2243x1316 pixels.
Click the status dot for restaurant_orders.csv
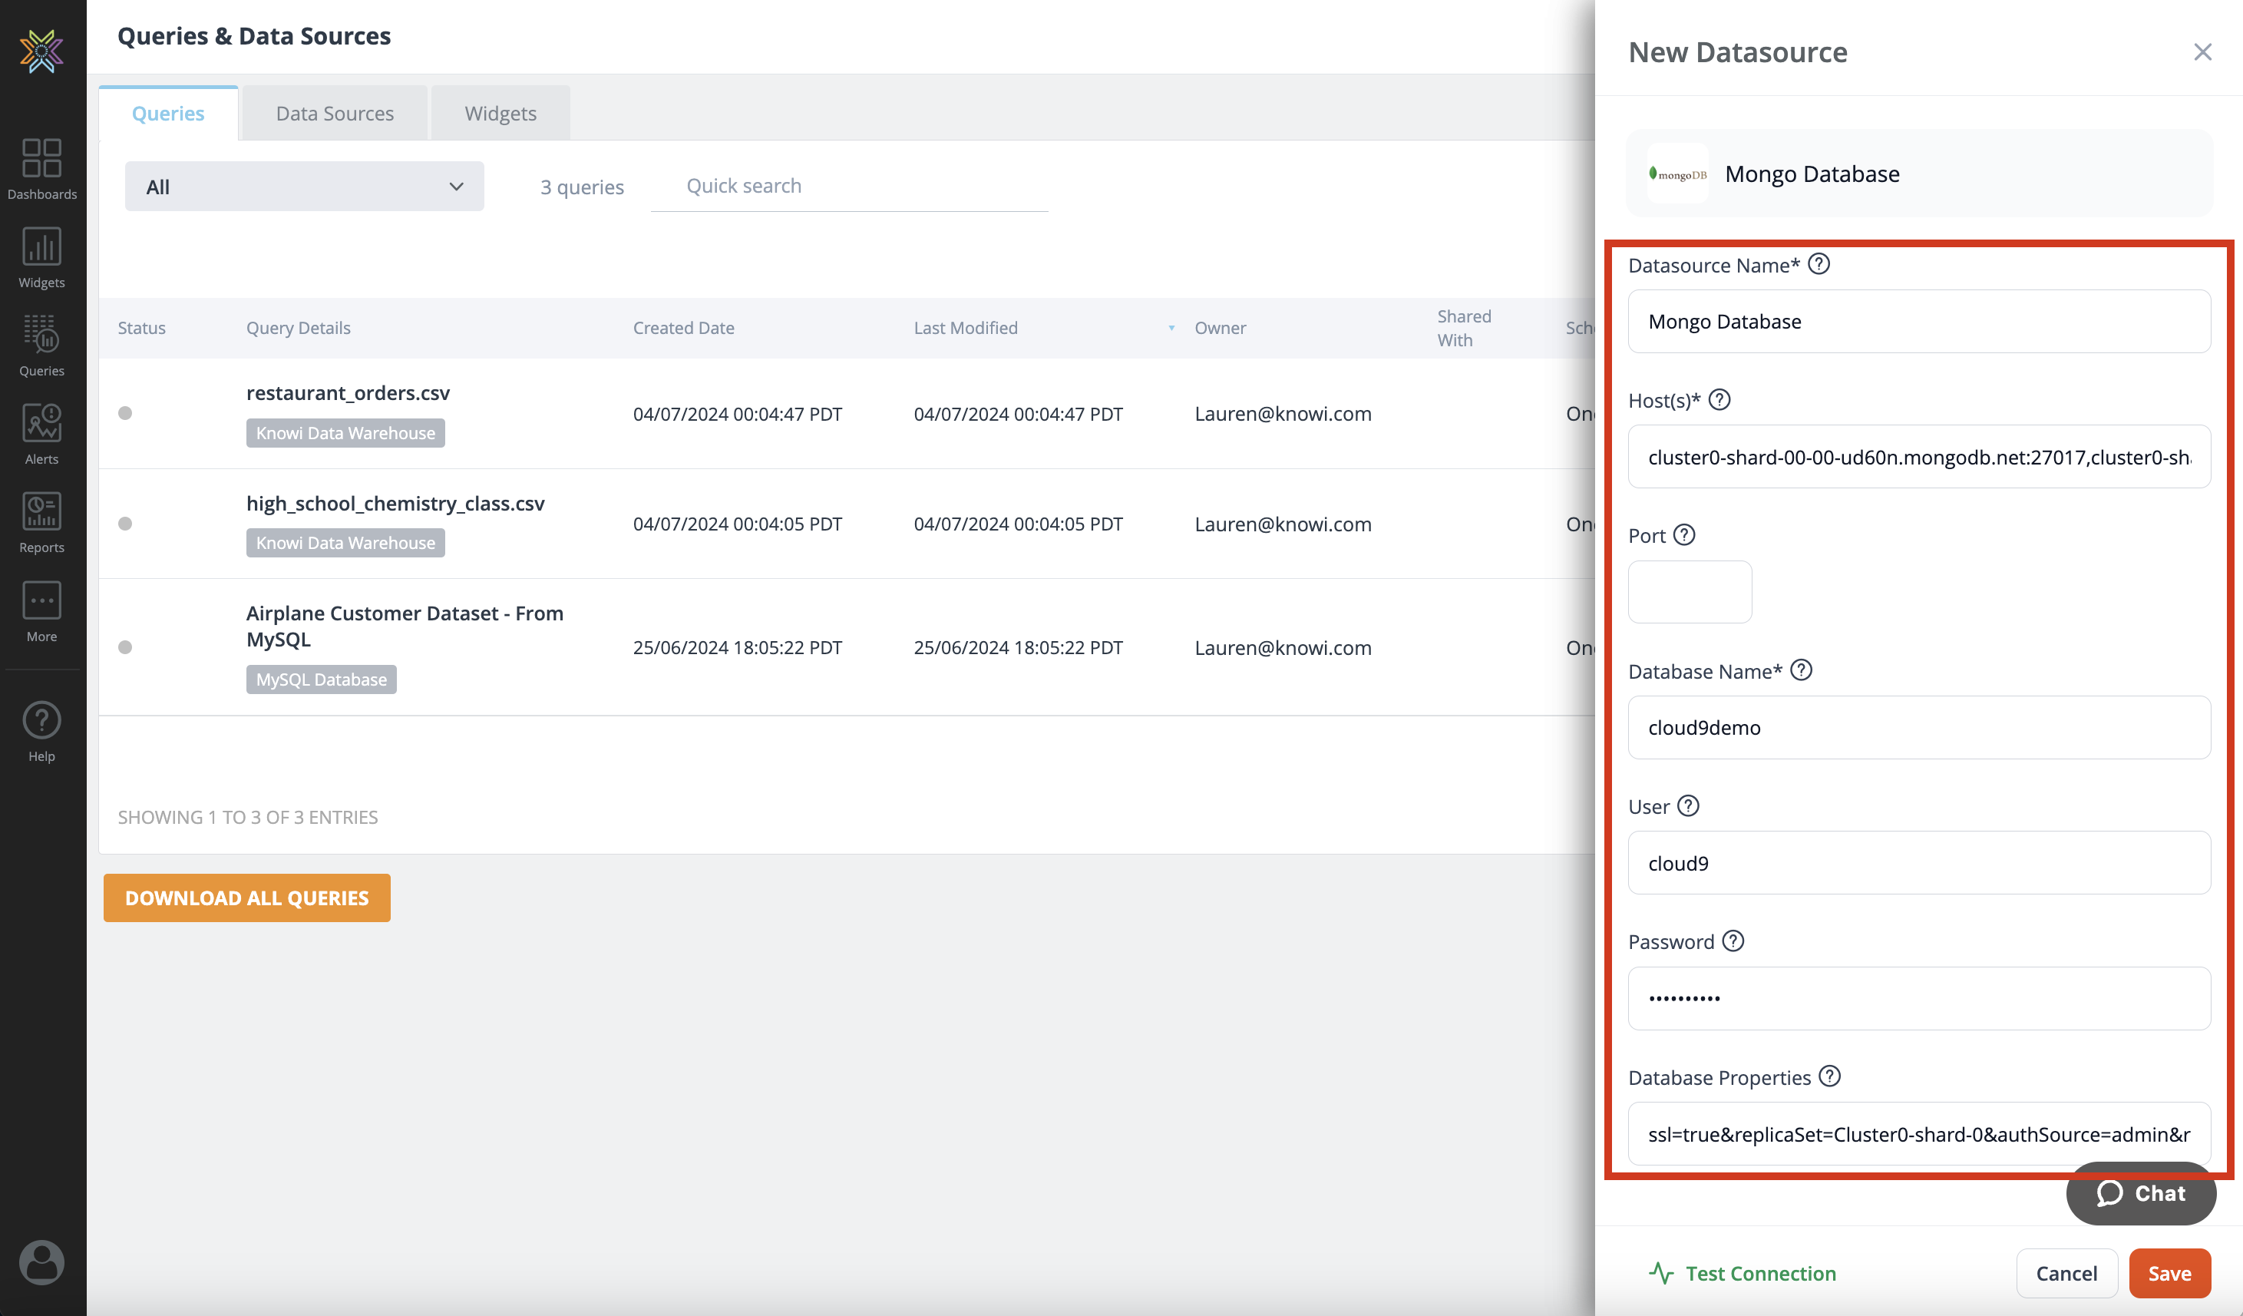(x=125, y=413)
